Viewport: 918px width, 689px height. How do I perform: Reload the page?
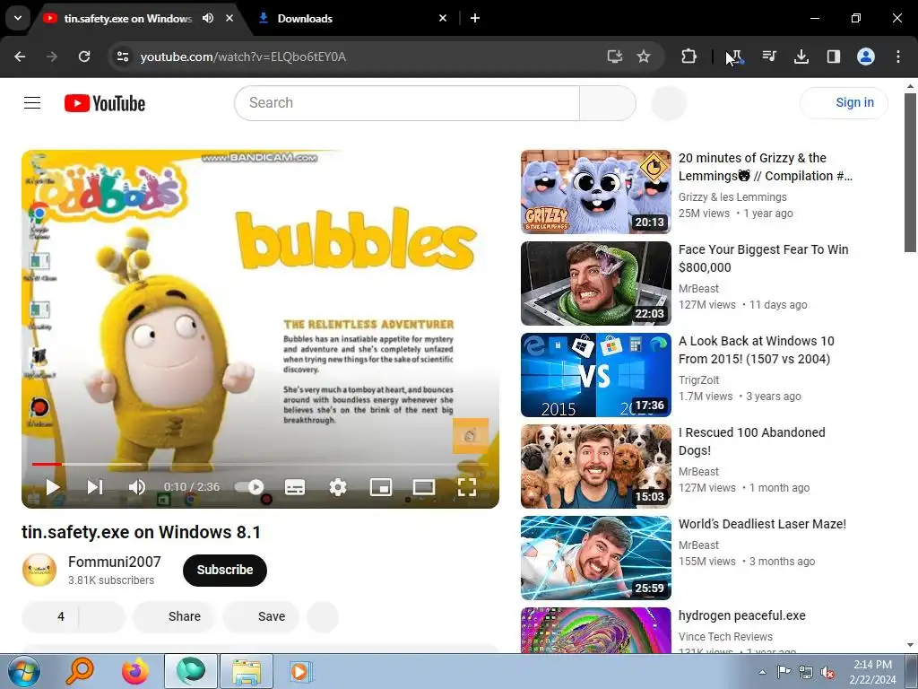click(84, 57)
